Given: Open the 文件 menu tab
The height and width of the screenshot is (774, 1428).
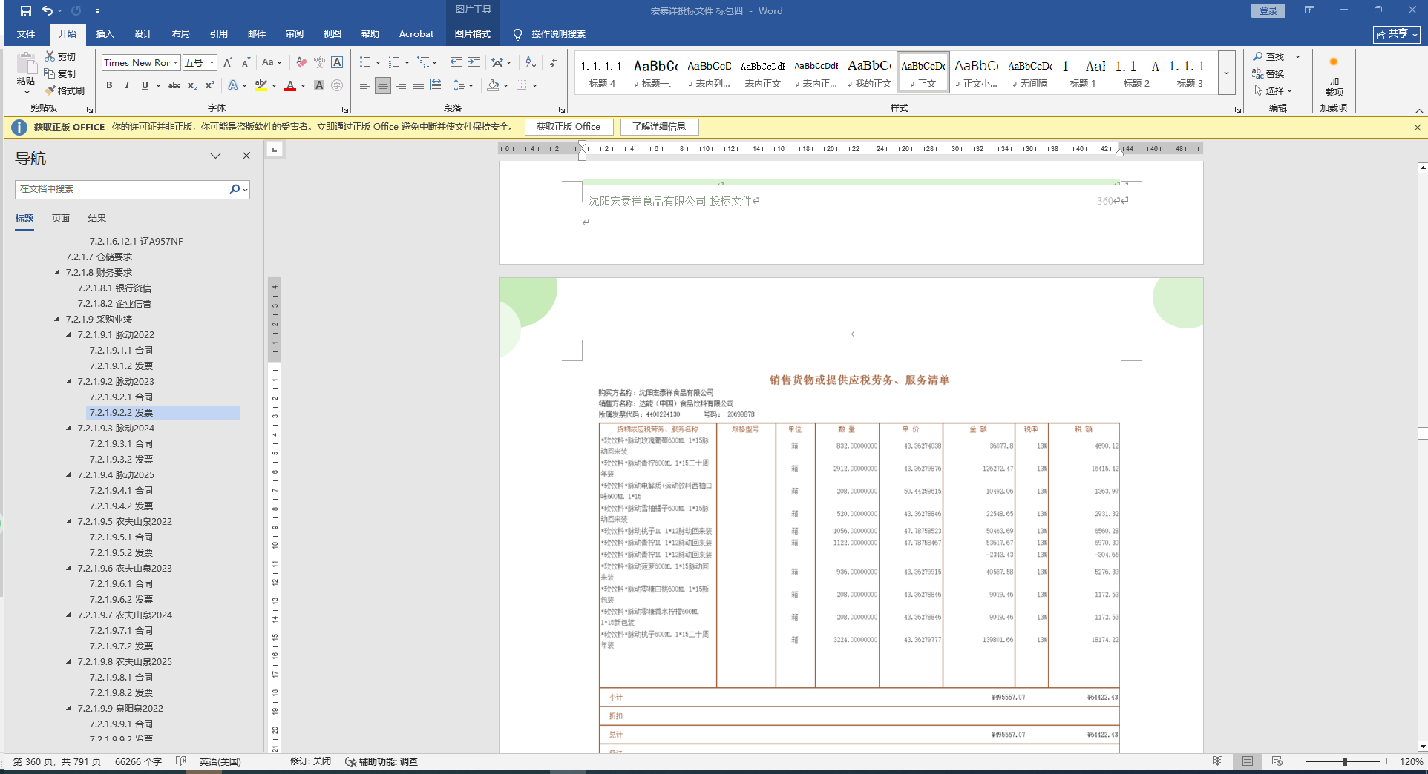Looking at the screenshot, I should pyautogui.click(x=26, y=34).
